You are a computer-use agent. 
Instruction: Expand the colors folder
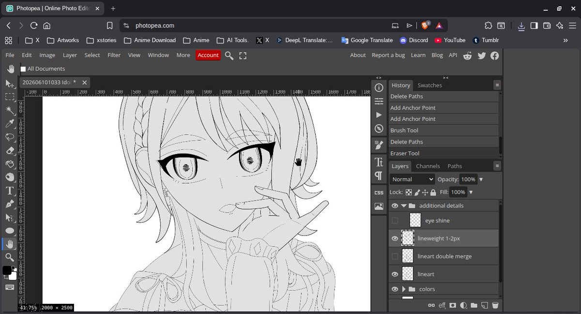point(404,289)
